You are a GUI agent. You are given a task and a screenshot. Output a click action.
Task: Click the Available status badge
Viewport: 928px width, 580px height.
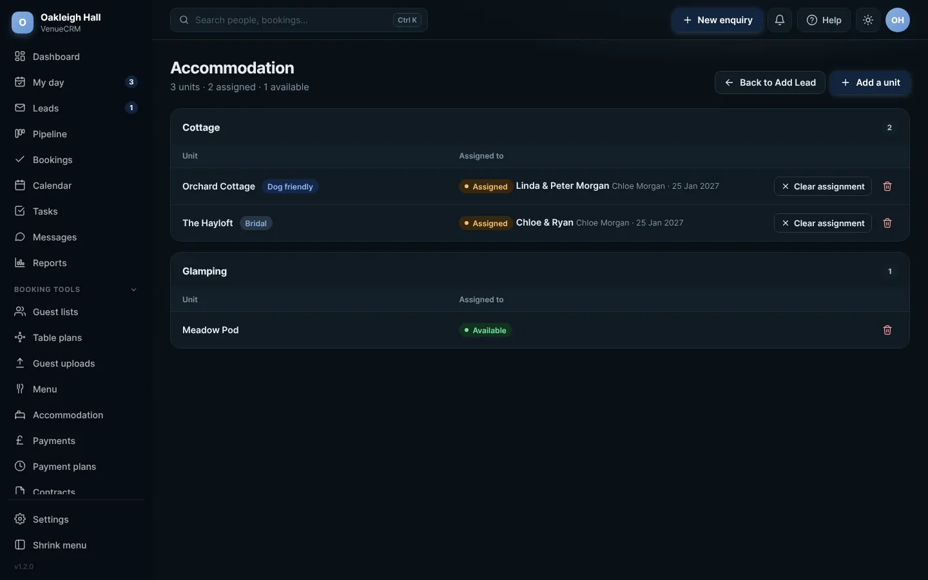[x=485, y=331]
